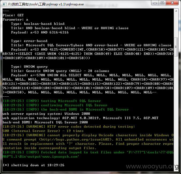Screen dimensions: 181x174
Task: Click the sqlmap console window title icon
Action: tap(5, 4)
